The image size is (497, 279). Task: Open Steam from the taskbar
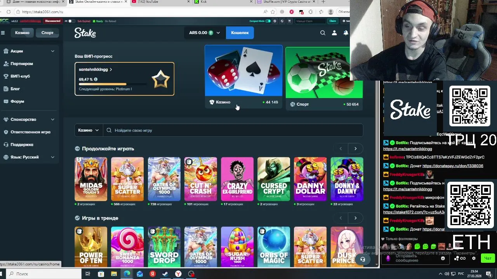(165, 274)
